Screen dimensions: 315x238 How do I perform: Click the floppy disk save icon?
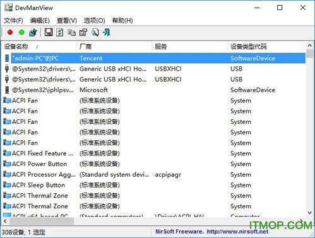coord(49,32)
